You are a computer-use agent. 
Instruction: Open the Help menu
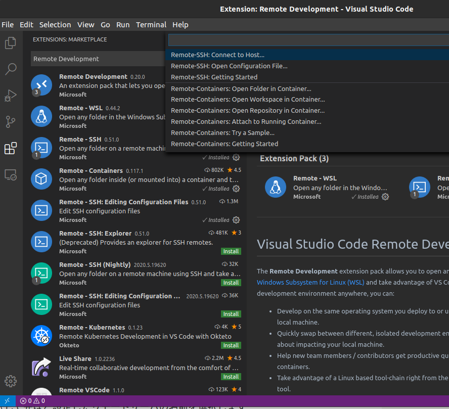coord(180,25)
